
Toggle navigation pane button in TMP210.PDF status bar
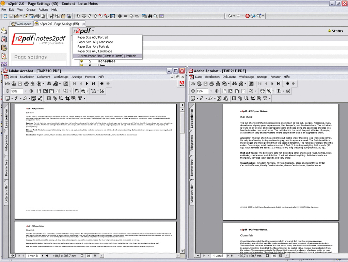pyautogui.click(x=12, y=256)
